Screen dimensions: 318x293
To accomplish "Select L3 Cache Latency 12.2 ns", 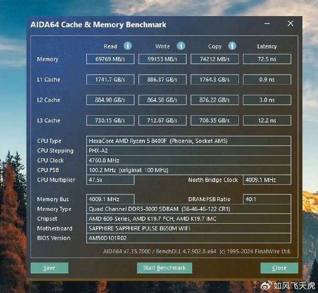I will [267, 121].
